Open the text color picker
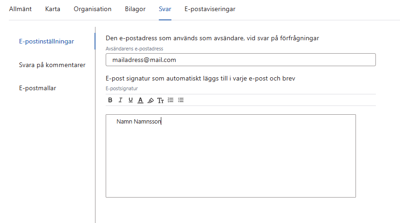This screenshot has width=400, height=223. [x=140, y=100]
